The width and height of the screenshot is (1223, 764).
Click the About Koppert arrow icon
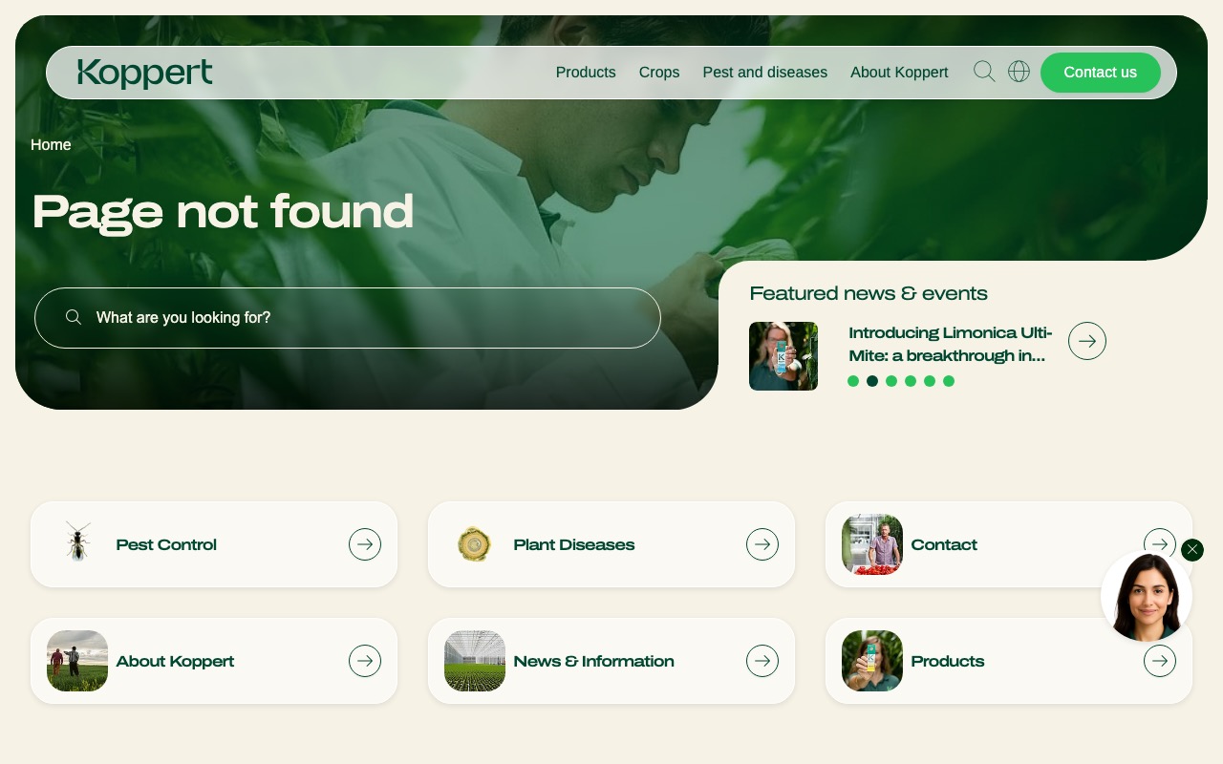pyautogui.click(x=365, y=661)
